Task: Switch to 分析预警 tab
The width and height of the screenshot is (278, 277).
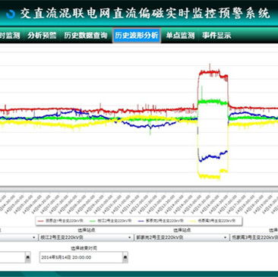Action: (x=42, y=36)
